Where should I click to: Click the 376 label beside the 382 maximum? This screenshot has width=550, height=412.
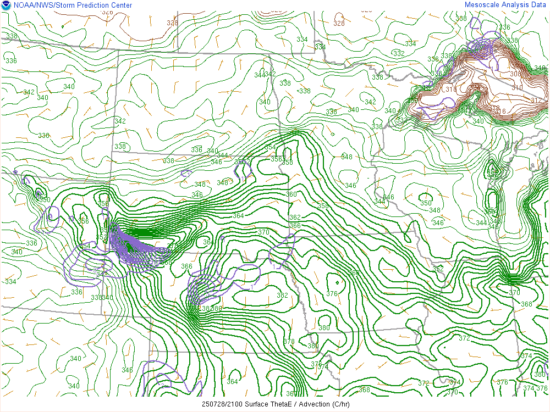pos(332,294)
